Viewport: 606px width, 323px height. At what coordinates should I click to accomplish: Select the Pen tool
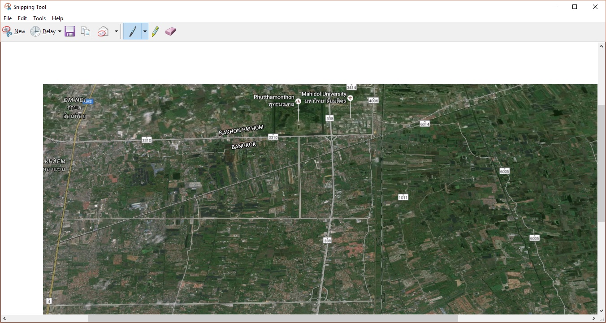pos(132,31)
